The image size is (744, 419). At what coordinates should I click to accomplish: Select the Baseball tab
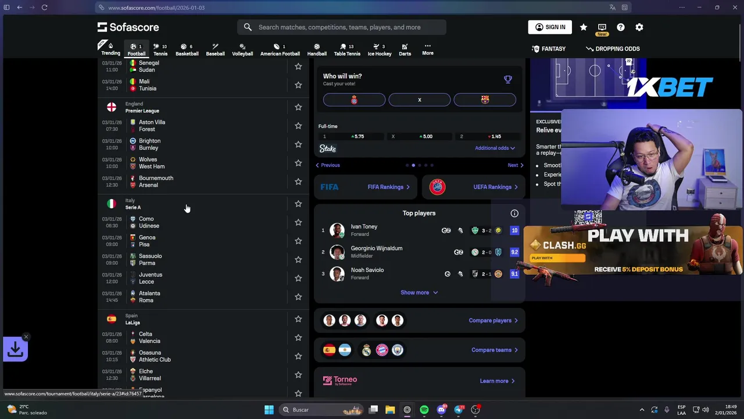pyautogui.click(x=215, y=49)
